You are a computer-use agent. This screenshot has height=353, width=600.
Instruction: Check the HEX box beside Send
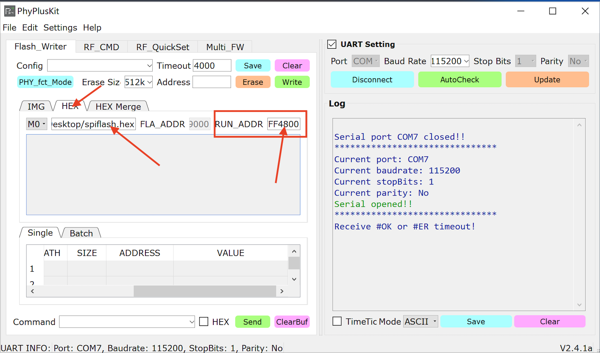(204, 322)
